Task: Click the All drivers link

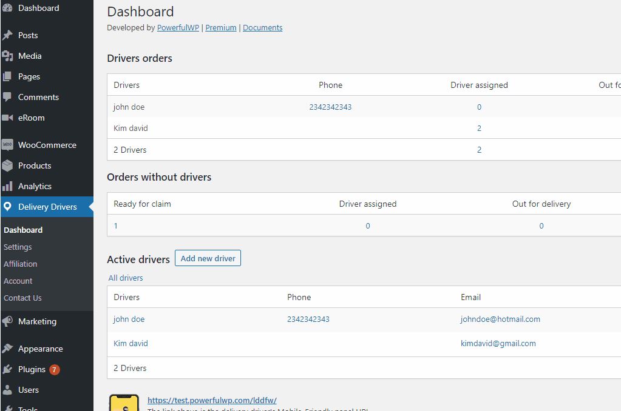Action: pyautogui.click(x=126, y=278)
